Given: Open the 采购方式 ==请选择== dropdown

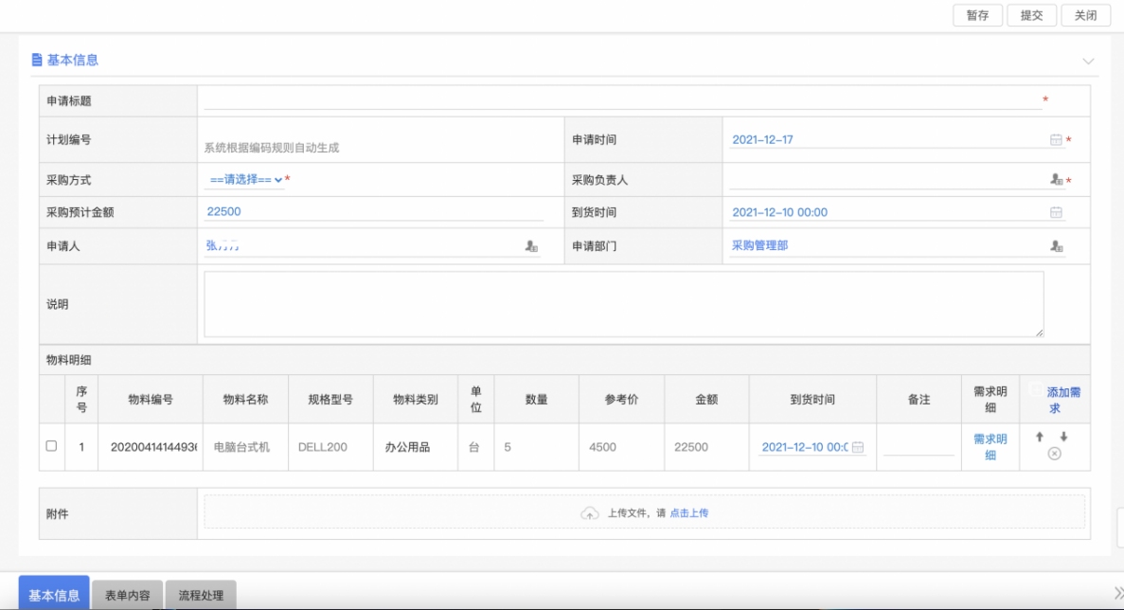Looking at the screenshot, I should tap(244, 180).
